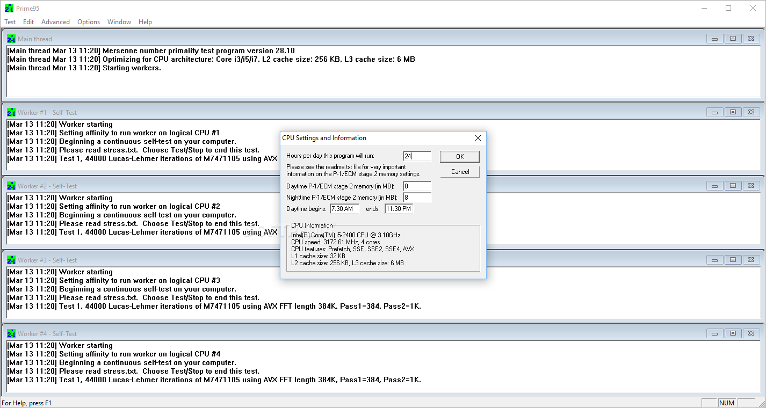Click the Prime95 application icon in title bar
Image resolution: width=766 pixels, height=408 pixels.
tap(9, 8)
